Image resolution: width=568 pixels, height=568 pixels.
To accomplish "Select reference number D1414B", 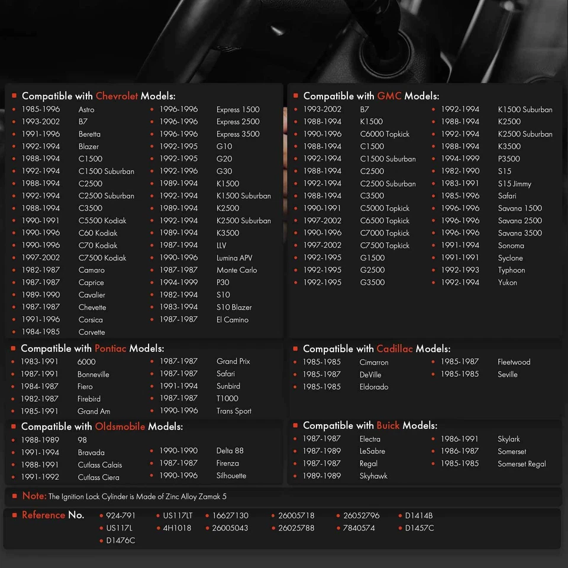I will 419,515.
